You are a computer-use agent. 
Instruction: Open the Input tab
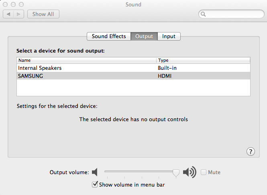coord(169,36)
